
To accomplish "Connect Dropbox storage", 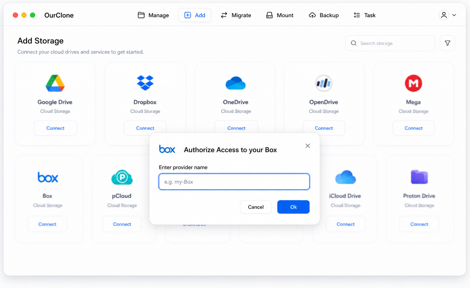I will point(145,128).
